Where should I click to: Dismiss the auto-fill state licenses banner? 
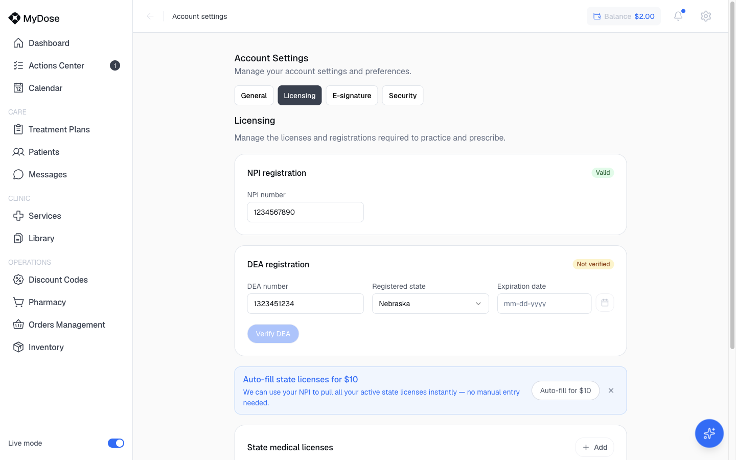[611, 390]
